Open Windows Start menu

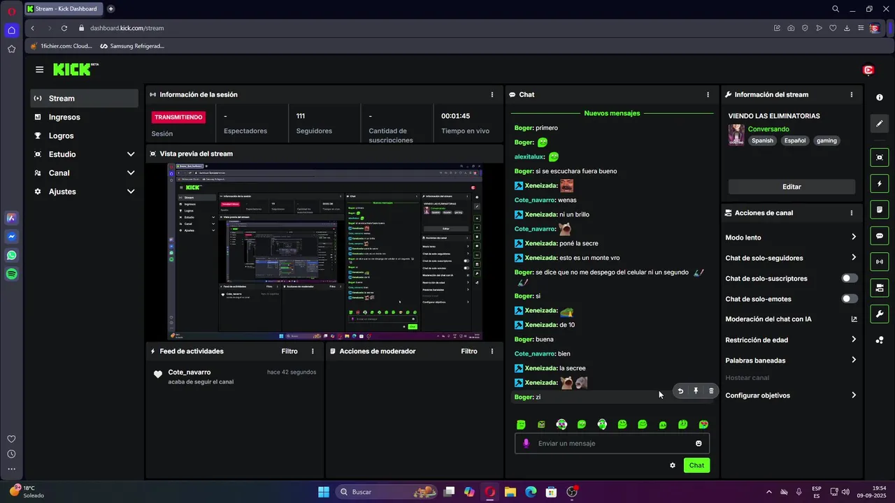click(x=324, y=492)
